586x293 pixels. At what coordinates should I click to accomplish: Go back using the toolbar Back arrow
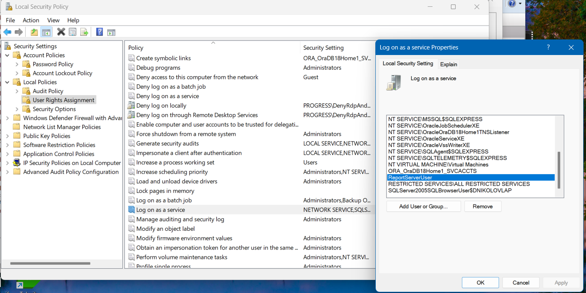(7, 32)
